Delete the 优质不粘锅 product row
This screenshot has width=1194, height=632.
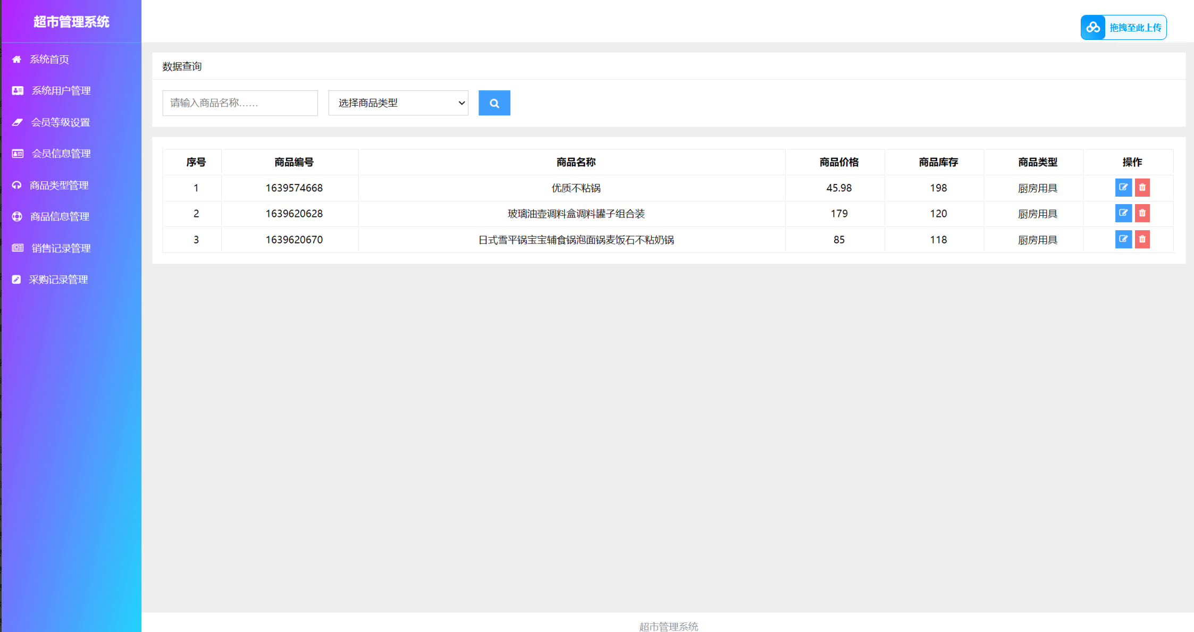click(x=1142, y=188)
